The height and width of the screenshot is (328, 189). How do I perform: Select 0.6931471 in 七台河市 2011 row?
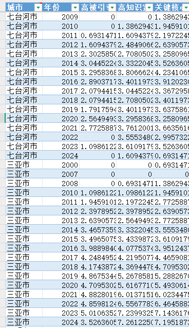pyautogui.click(x=98, y=35)
